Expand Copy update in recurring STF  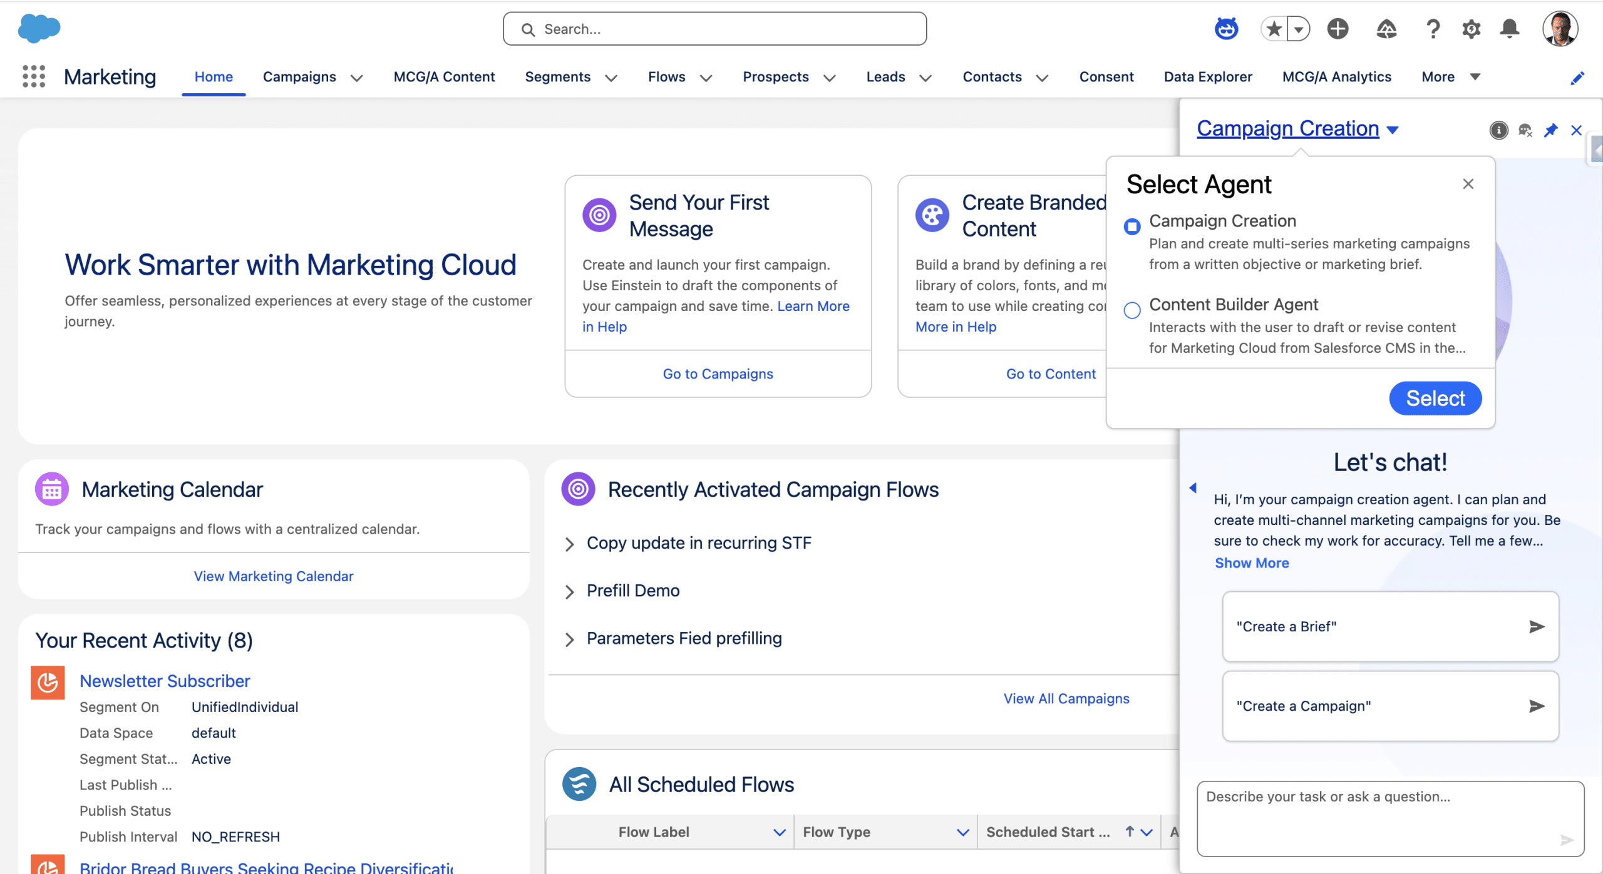pyautogui.click(x=569, y=544)
